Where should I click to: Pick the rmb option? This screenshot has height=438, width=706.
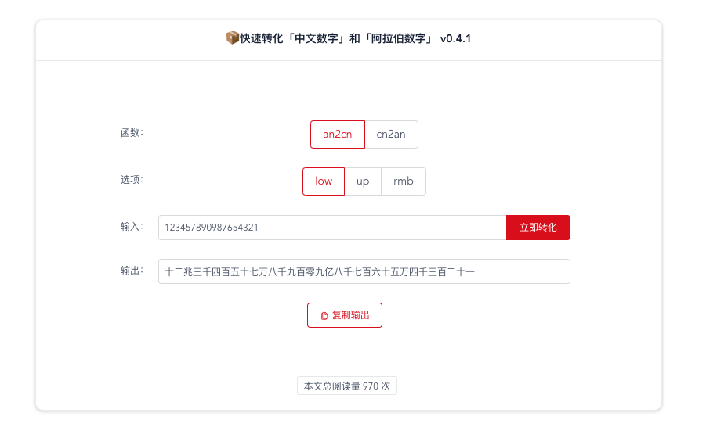point(404,181)
